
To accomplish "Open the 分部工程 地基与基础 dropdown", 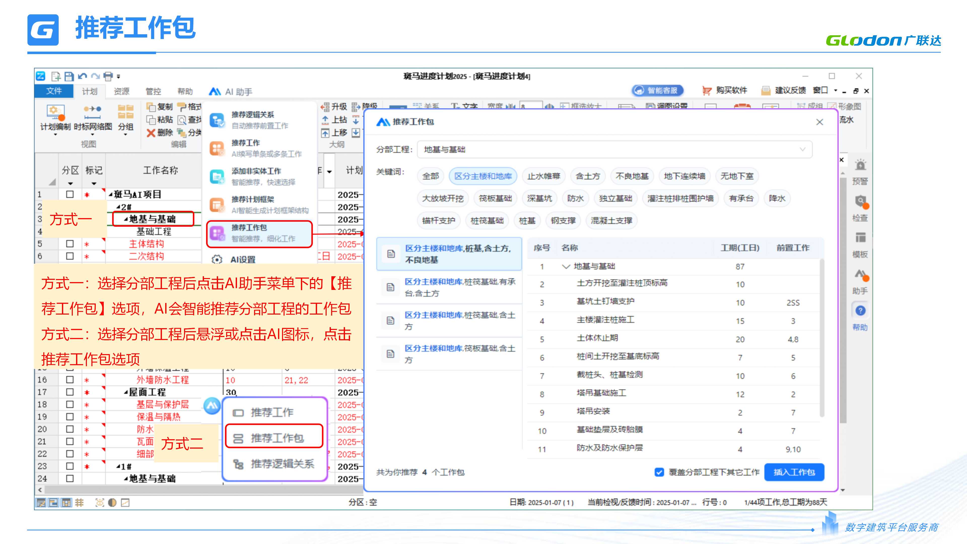I will (x=614, y=149).
